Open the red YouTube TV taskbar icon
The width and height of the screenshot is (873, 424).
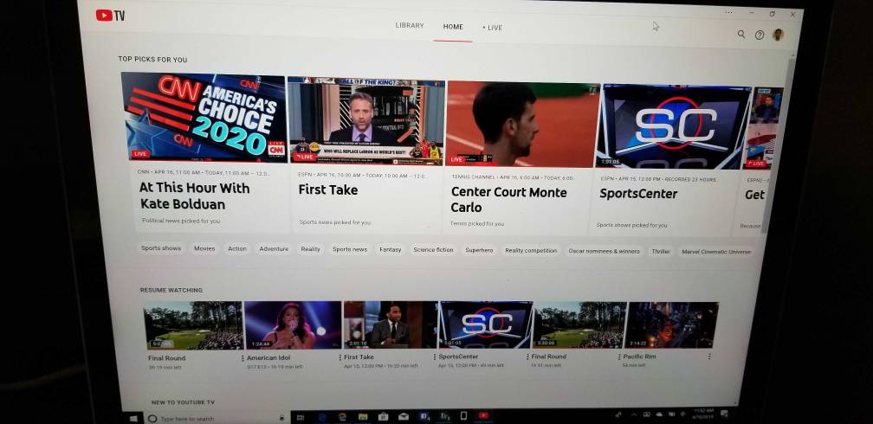[x=483, y=415]
